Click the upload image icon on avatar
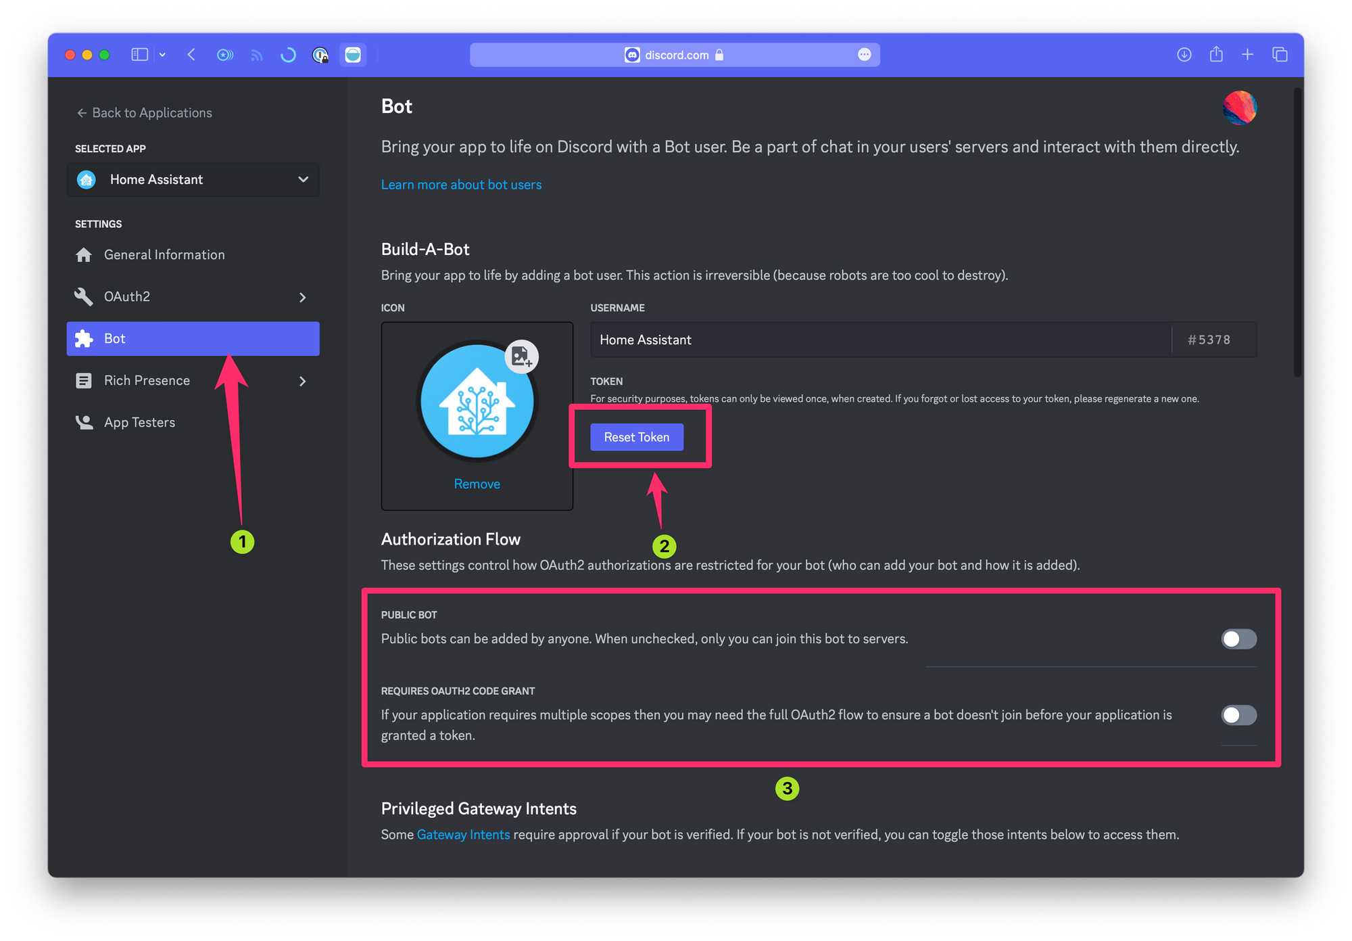The width and height of the screenshot is (1352, 941). pos(521,357)
